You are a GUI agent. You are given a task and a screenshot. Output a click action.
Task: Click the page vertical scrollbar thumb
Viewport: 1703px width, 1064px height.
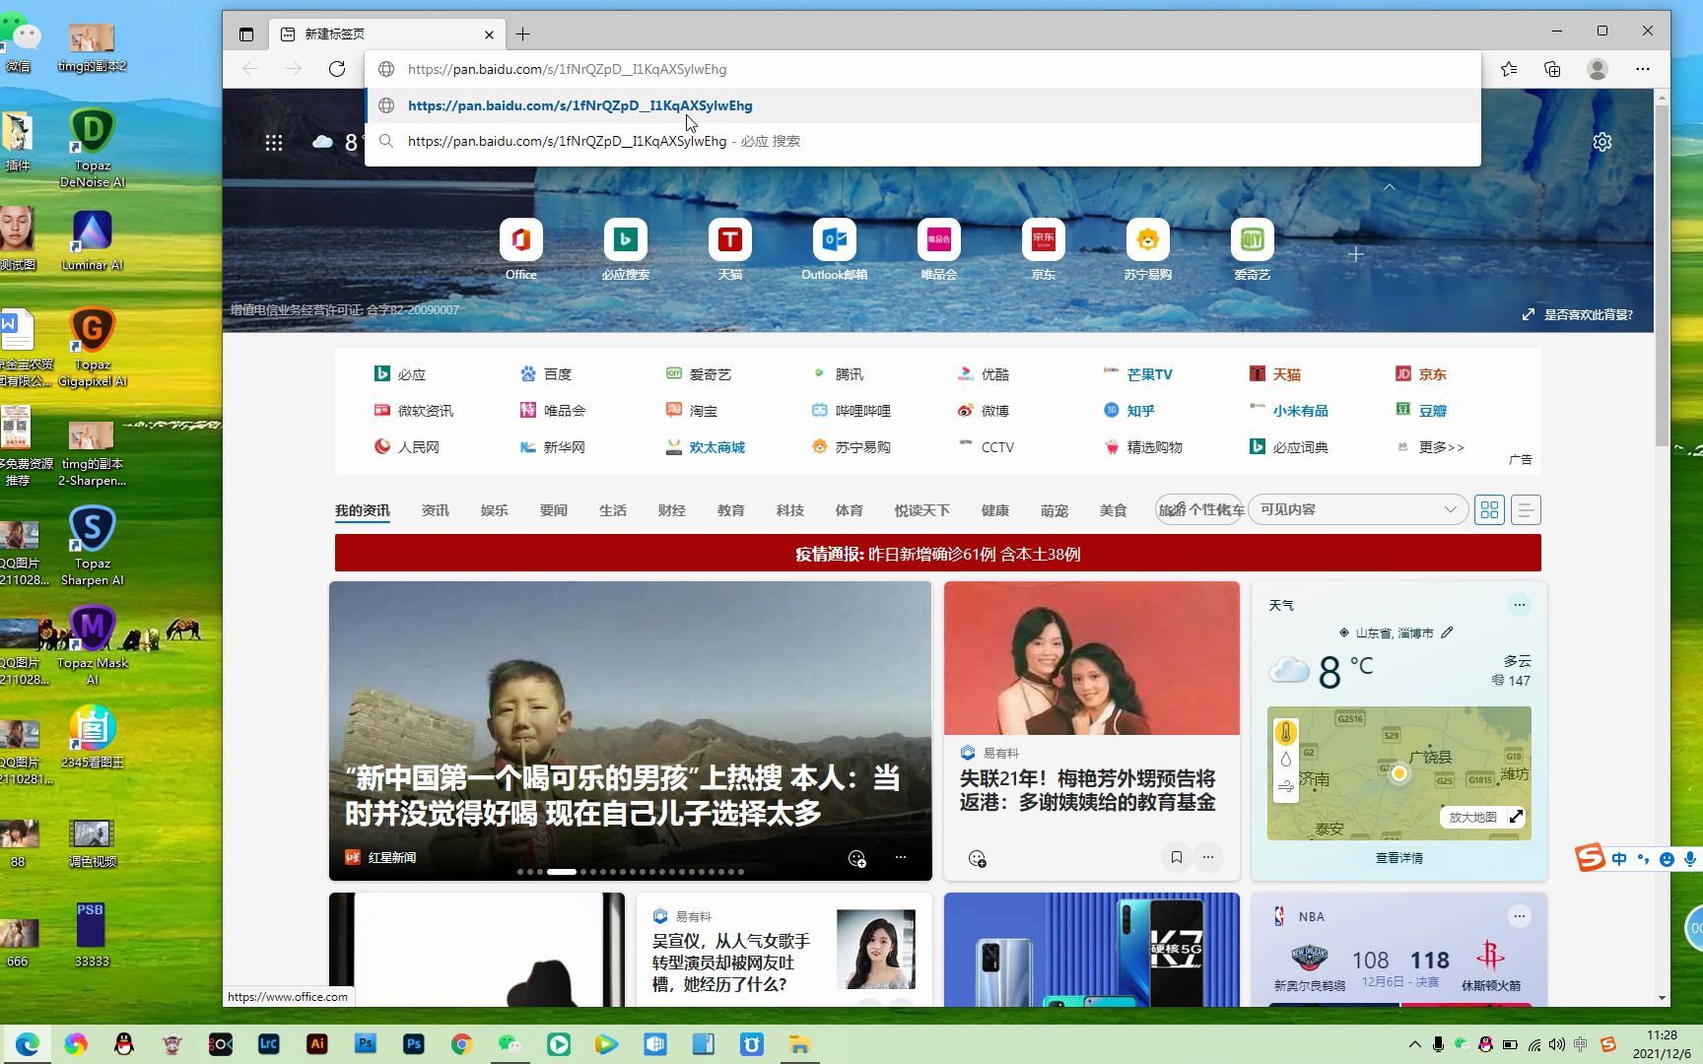coord(1662,276)
